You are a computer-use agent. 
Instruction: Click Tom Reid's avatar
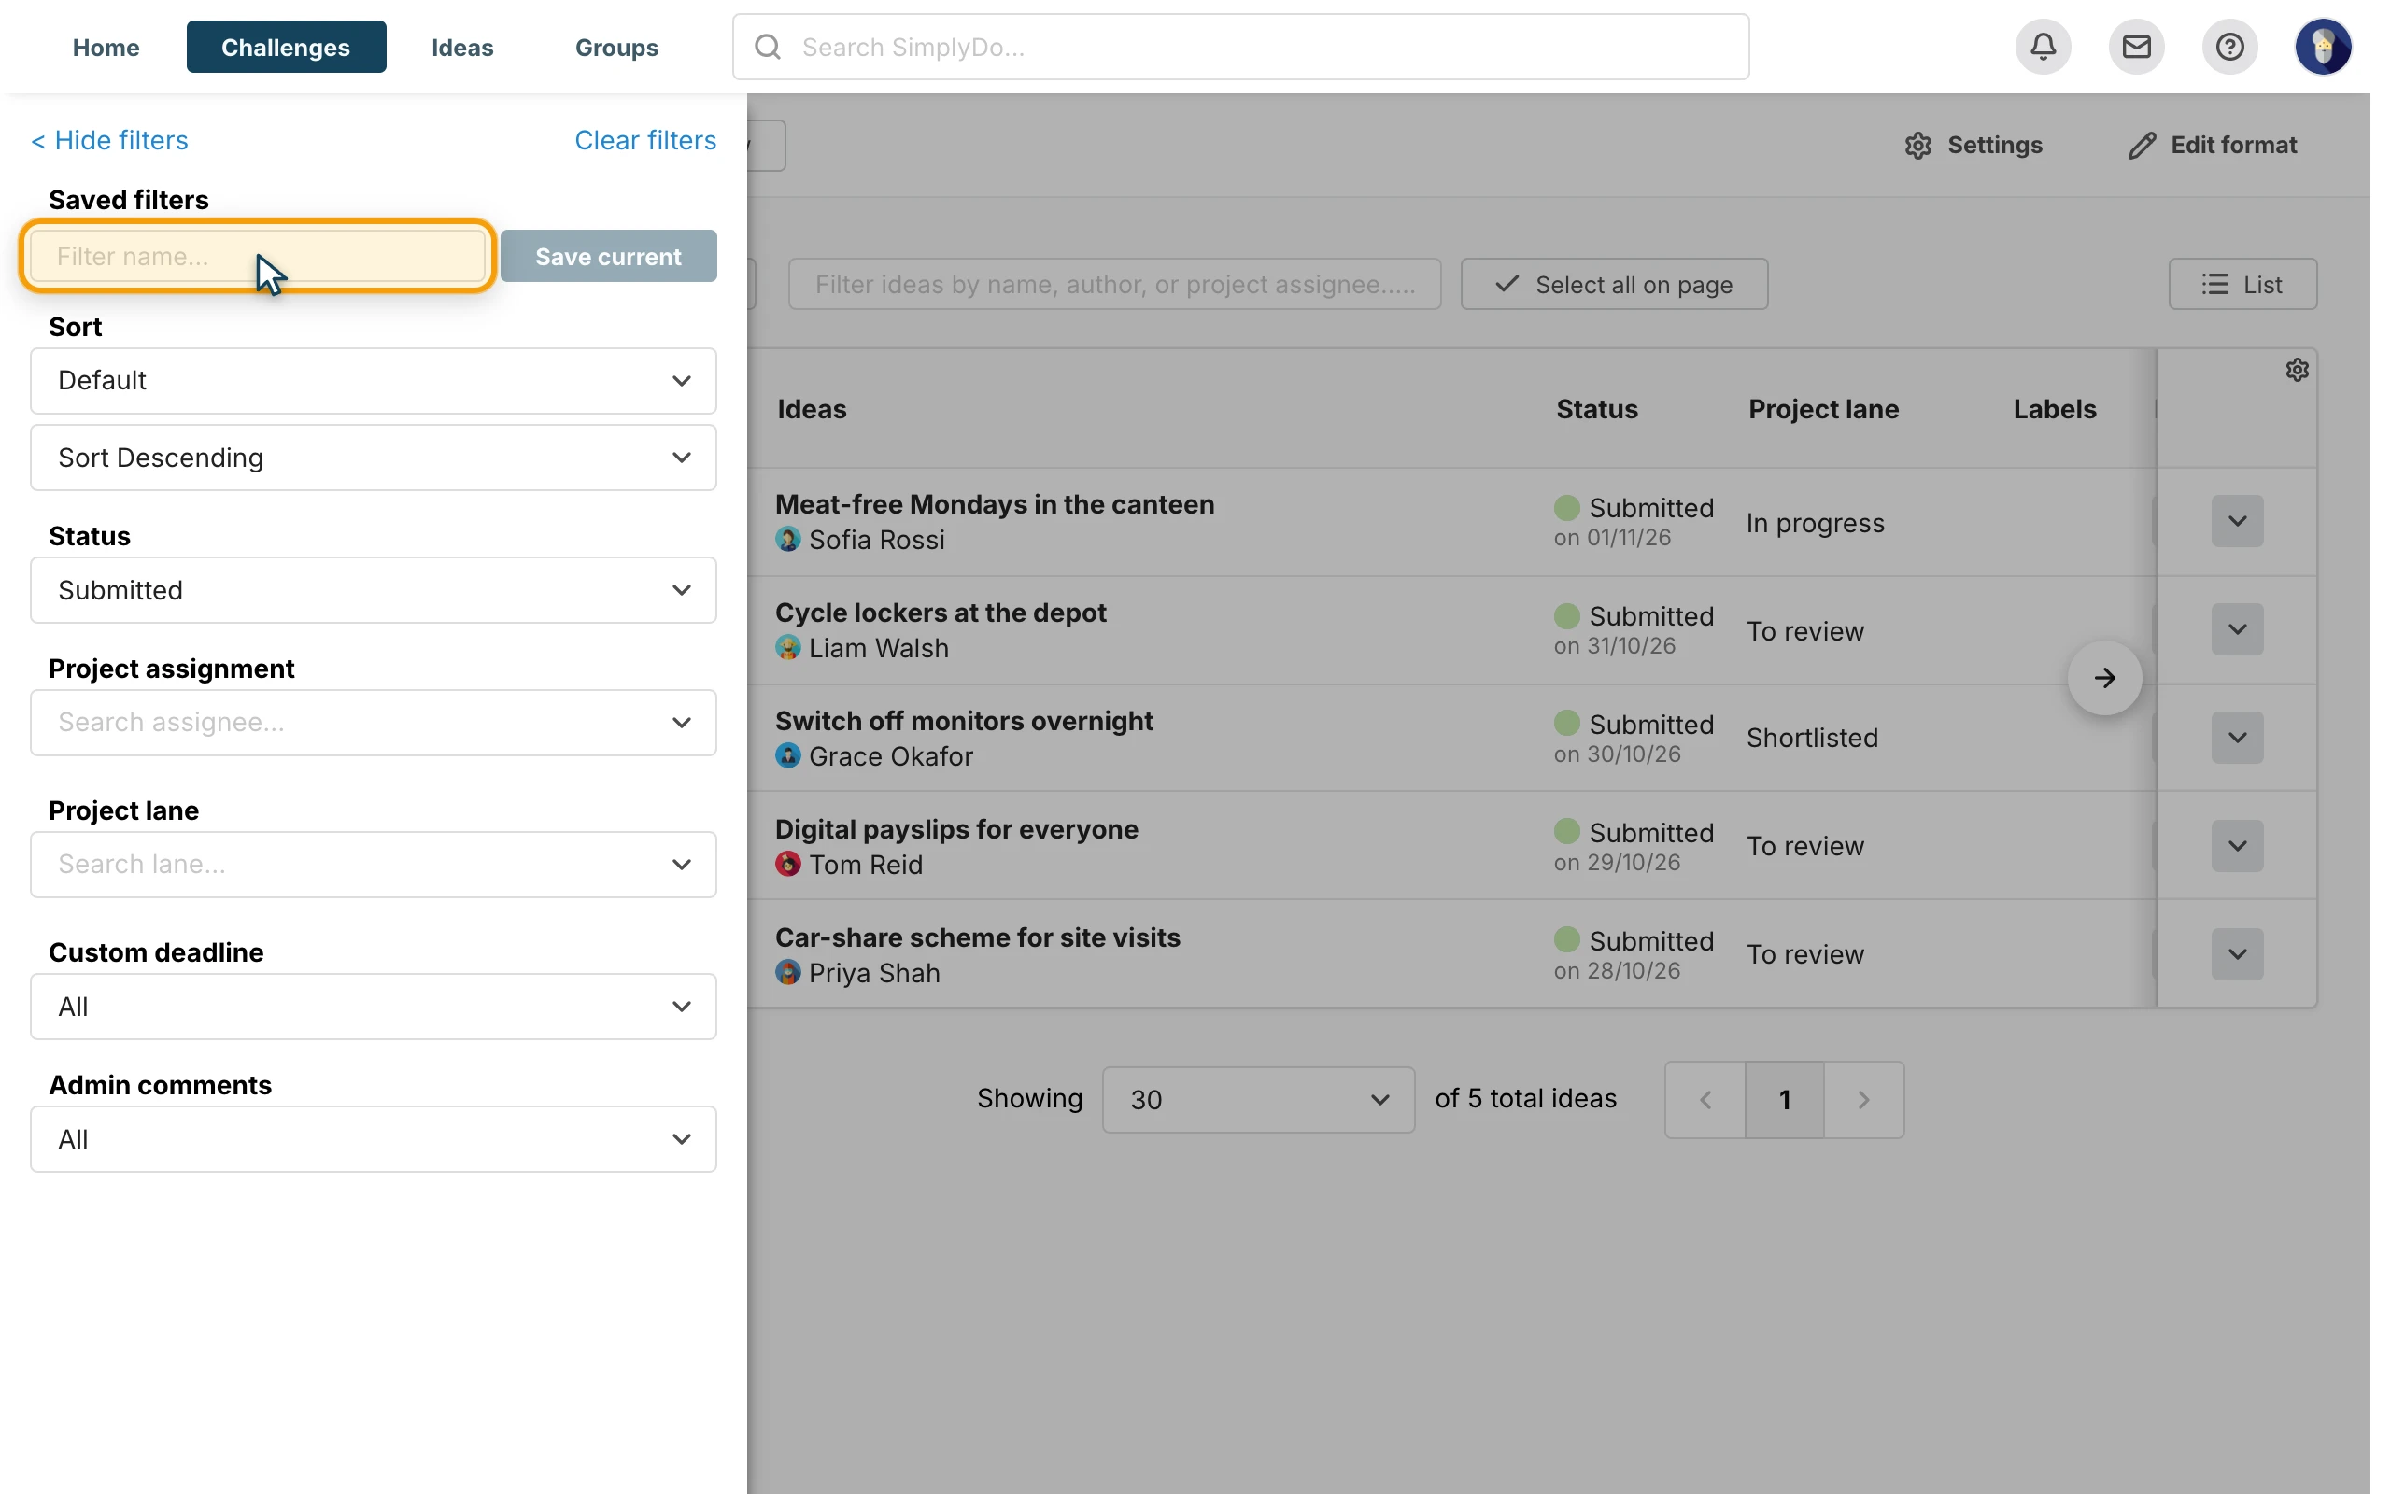tap(787, 864)
